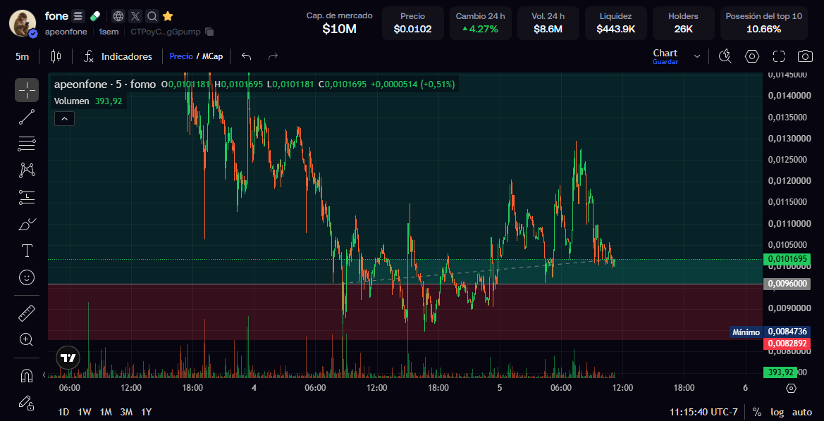Select the 1W date range
This screenshot has height=421, width=824.
(85, 412)
